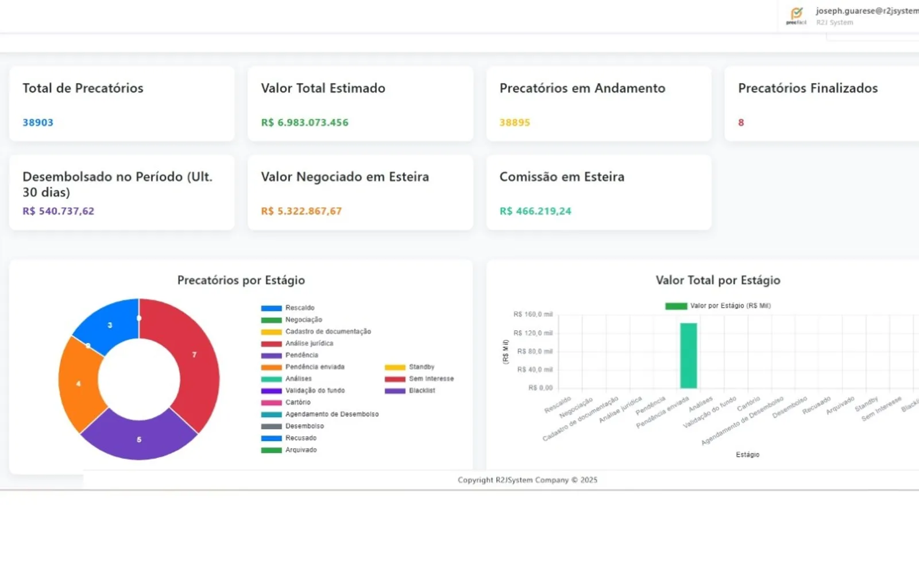919x574 pixels.
Task: Select the blue donut segment labeled 3
Action: point(110,325)
